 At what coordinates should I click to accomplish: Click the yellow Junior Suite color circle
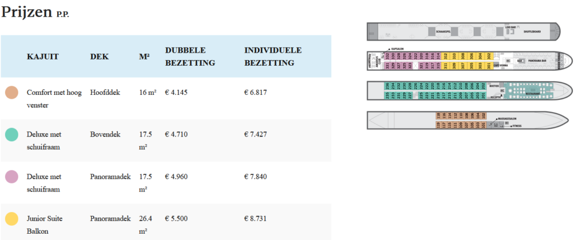point(11,218)
